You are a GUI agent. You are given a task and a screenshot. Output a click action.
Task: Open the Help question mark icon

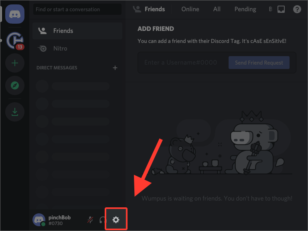(x=297, y=9)
